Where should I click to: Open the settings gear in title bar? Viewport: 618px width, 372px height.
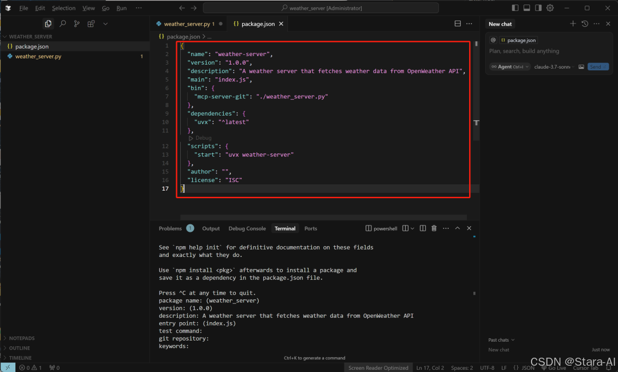(x=550, y=8)
